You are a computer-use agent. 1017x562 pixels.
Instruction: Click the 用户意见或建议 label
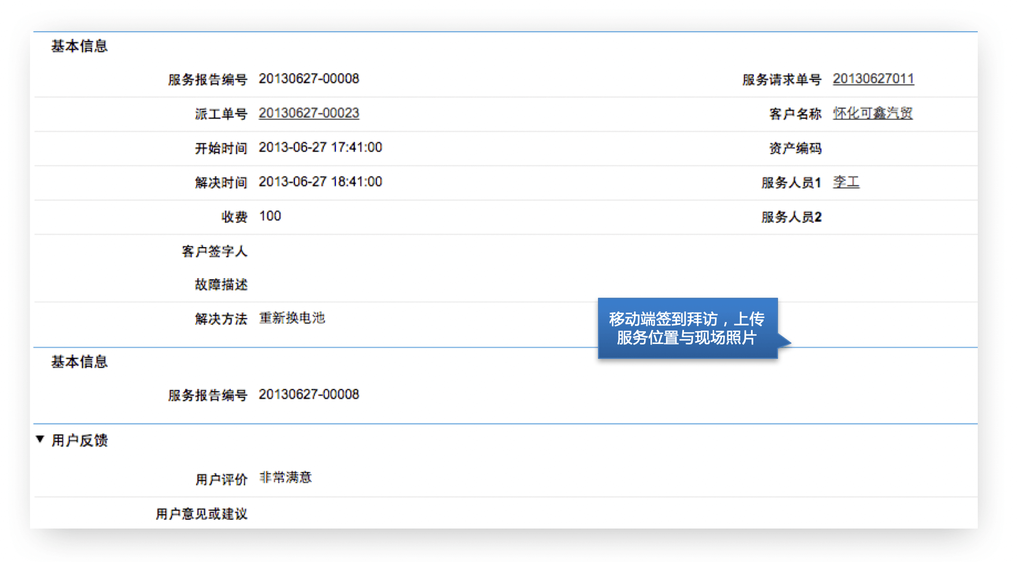201,514
